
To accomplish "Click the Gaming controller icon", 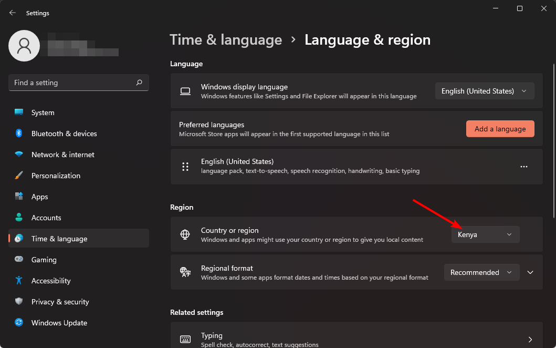I will pos(19,260).
